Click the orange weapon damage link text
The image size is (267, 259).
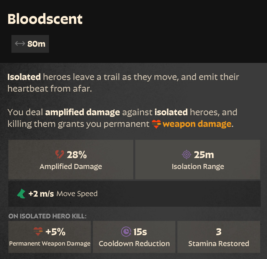pos(197,124)
